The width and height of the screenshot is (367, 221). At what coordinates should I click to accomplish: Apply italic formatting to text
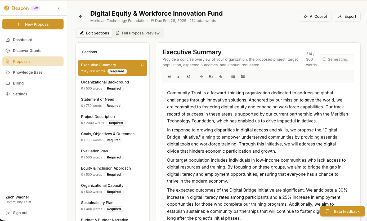tap(179, 76)
